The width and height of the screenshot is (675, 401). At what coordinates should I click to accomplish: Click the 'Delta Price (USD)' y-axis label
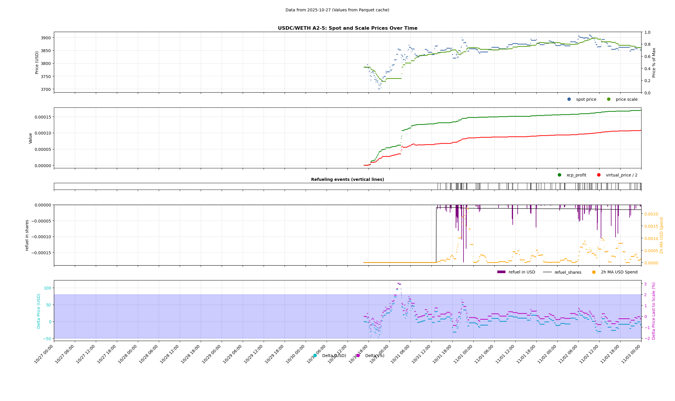[x=38, y=311]
